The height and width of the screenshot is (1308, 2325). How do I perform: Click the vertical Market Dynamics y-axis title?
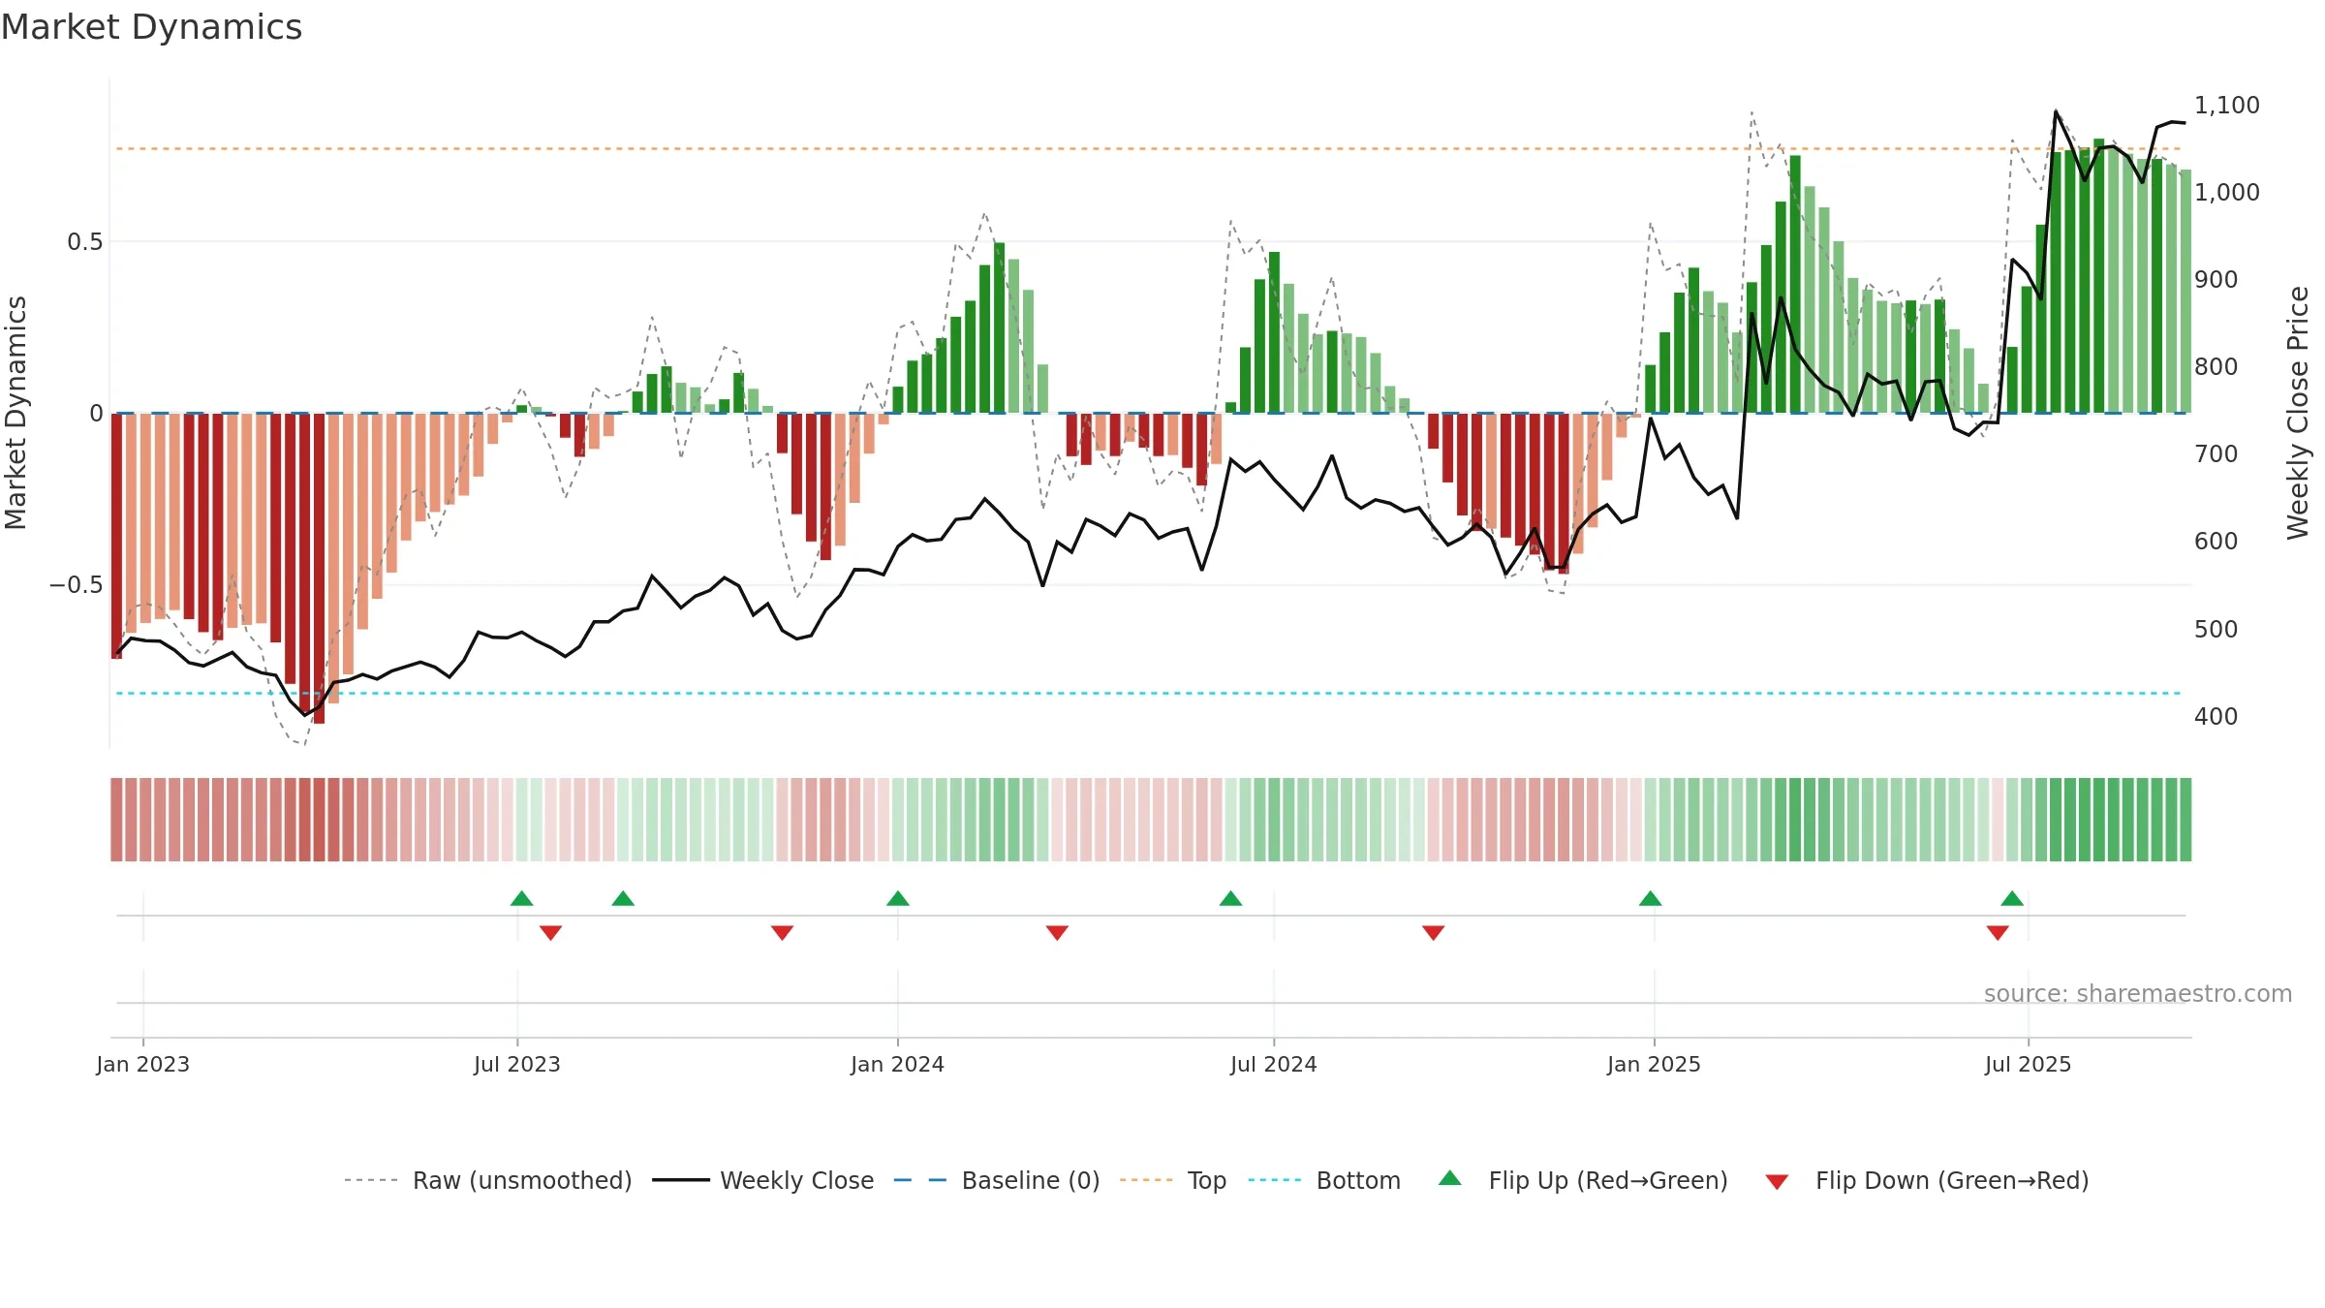15,413
